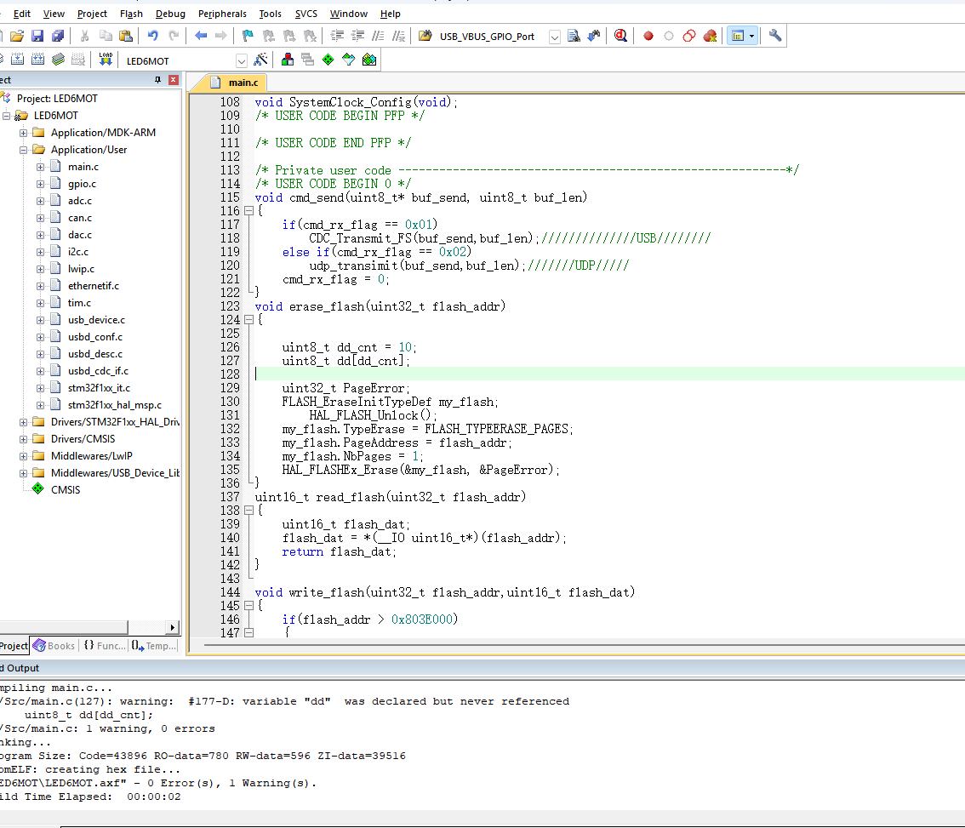Collapse the erase_flash code fold at line 124

click(248, 319)
